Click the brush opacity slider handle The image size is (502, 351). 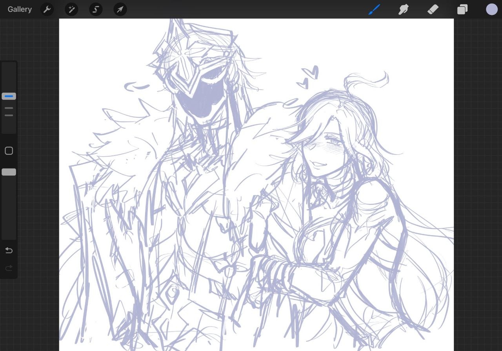(x=9, y=172)
